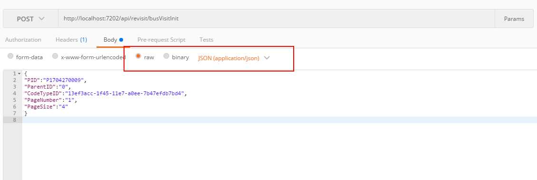Viewport: 537px width, 180px height.
Task: Select the x-www-form-urlencoded radio button
Action: [55, 56]
